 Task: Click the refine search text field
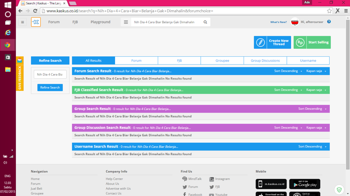(x=50, y=74)
